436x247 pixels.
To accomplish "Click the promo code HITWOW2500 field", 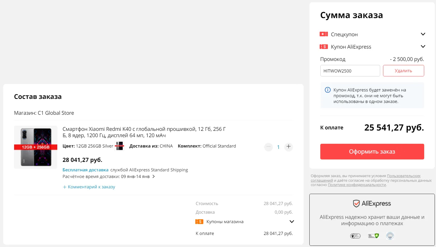I will (350, 71).
